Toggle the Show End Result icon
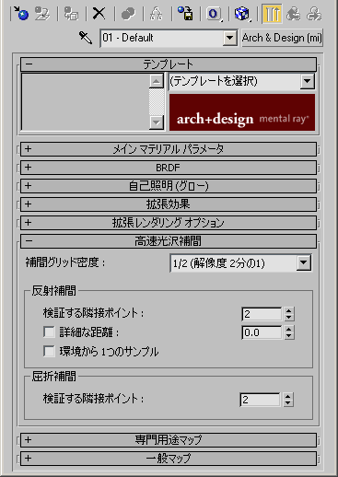Image resolution: width=338 pixels, height=477 pixels. click(x=272, y=14)
